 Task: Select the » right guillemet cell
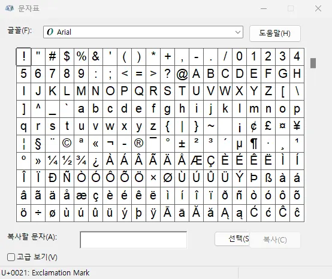pos(38,161)
